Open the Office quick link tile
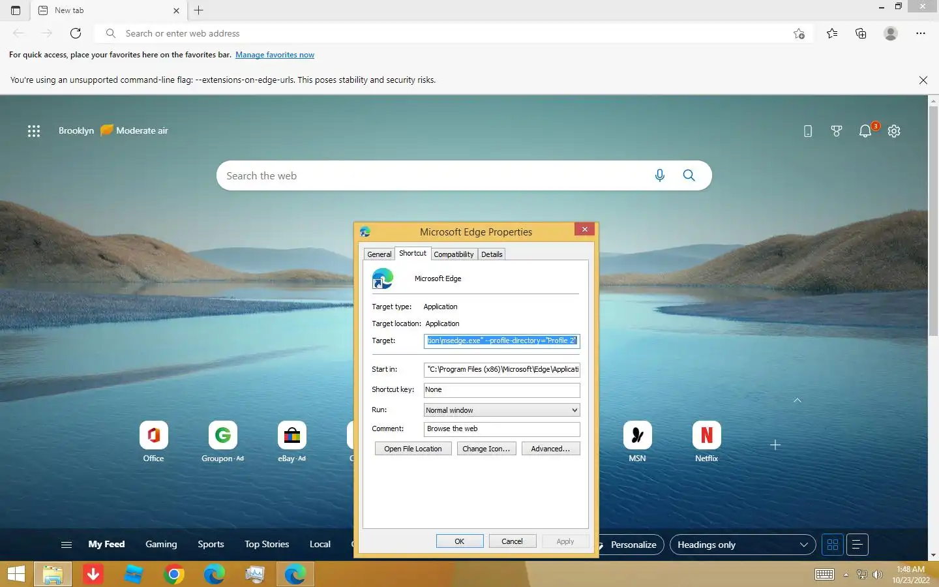The height and width of the screenshot is (587, 939). pos(154,441)
